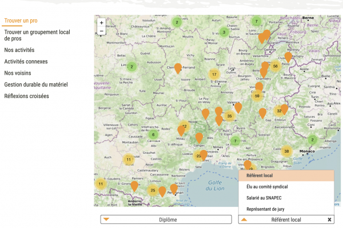Clear the Référent local filter with the X

[x=329, y=219]
